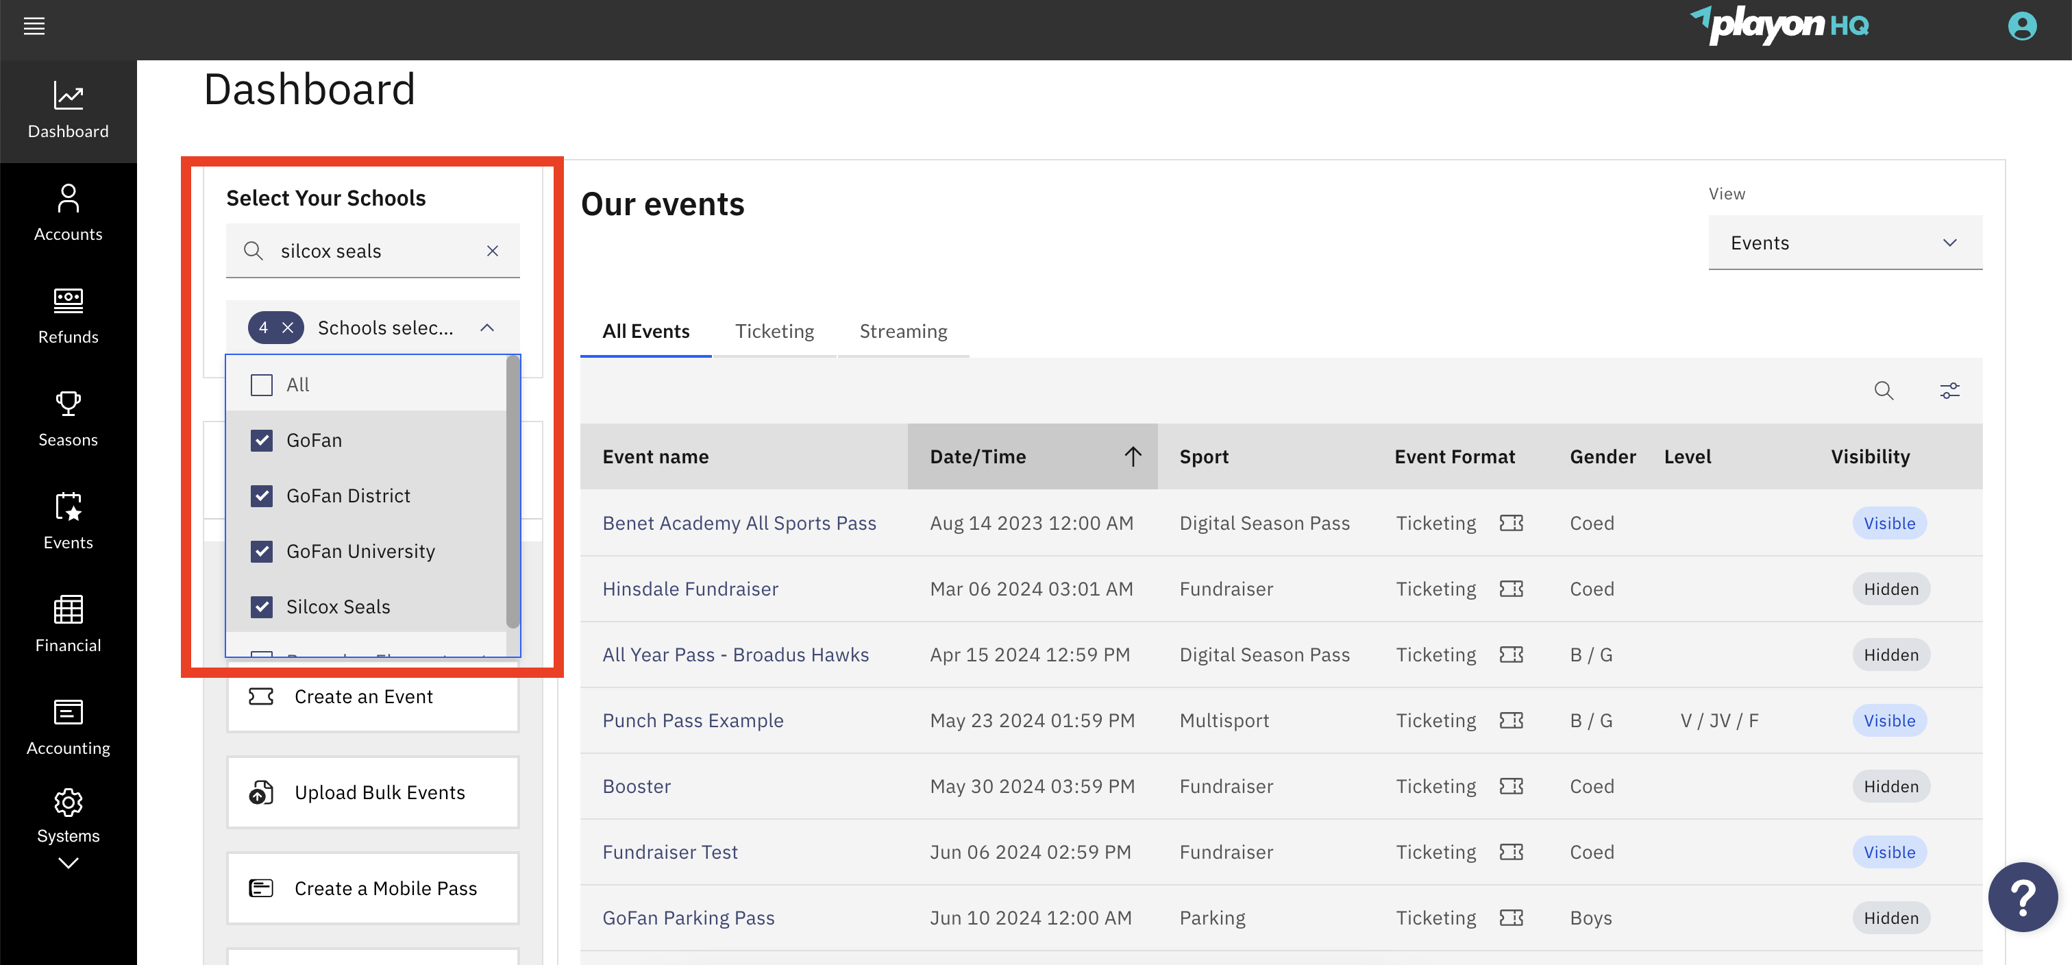Viewport: 2072px width, 965px height.
Task: Click the events table search icon
Action: pos(1883,391)
